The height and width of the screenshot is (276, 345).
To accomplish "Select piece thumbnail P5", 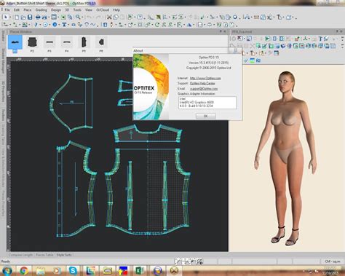I will tap(84, 44).
